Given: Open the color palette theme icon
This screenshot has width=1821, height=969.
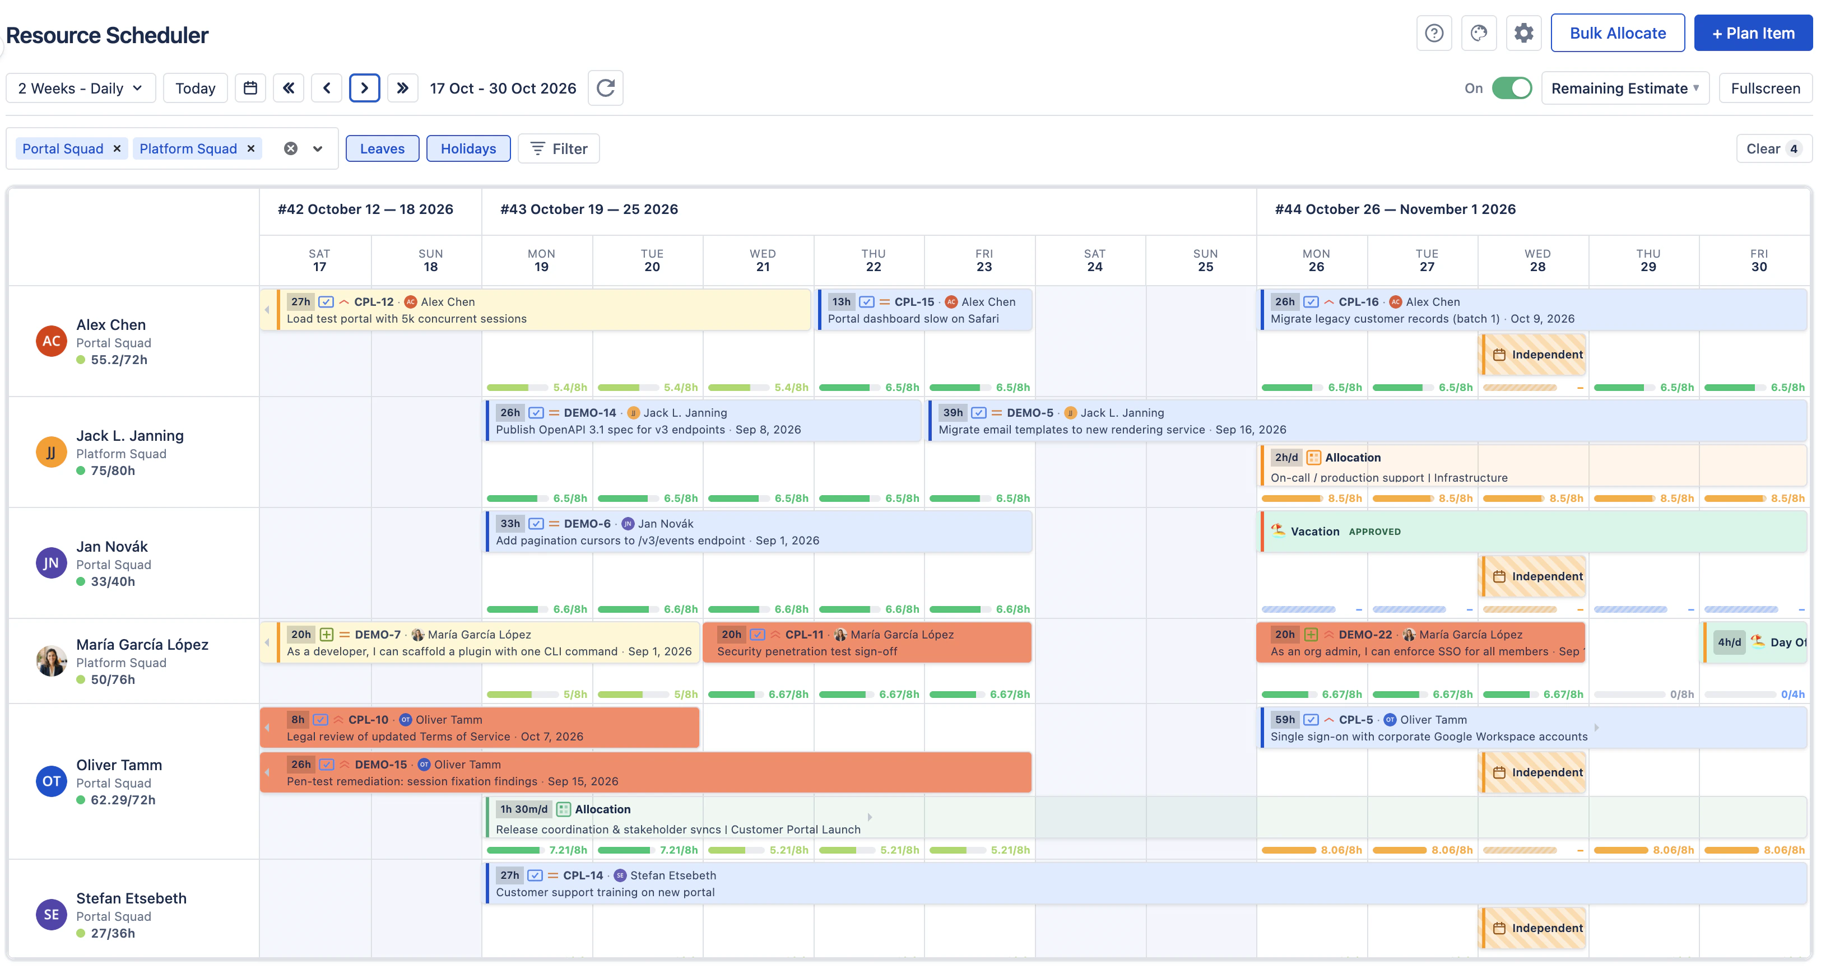Looking at the screenshot, I should click(1478, 33).
